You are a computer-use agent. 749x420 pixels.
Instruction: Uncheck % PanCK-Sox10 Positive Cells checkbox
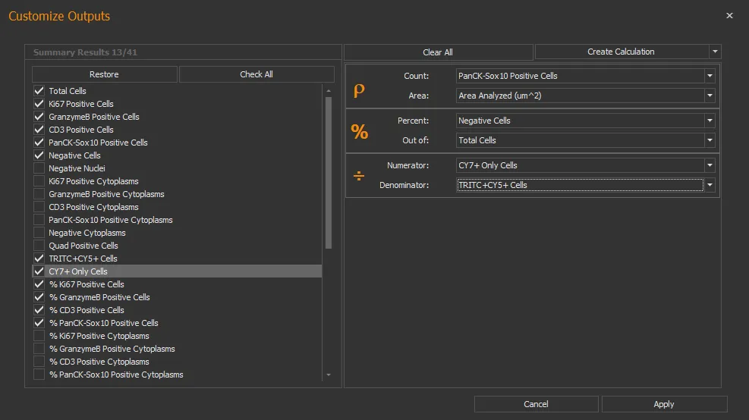(39, 323)
